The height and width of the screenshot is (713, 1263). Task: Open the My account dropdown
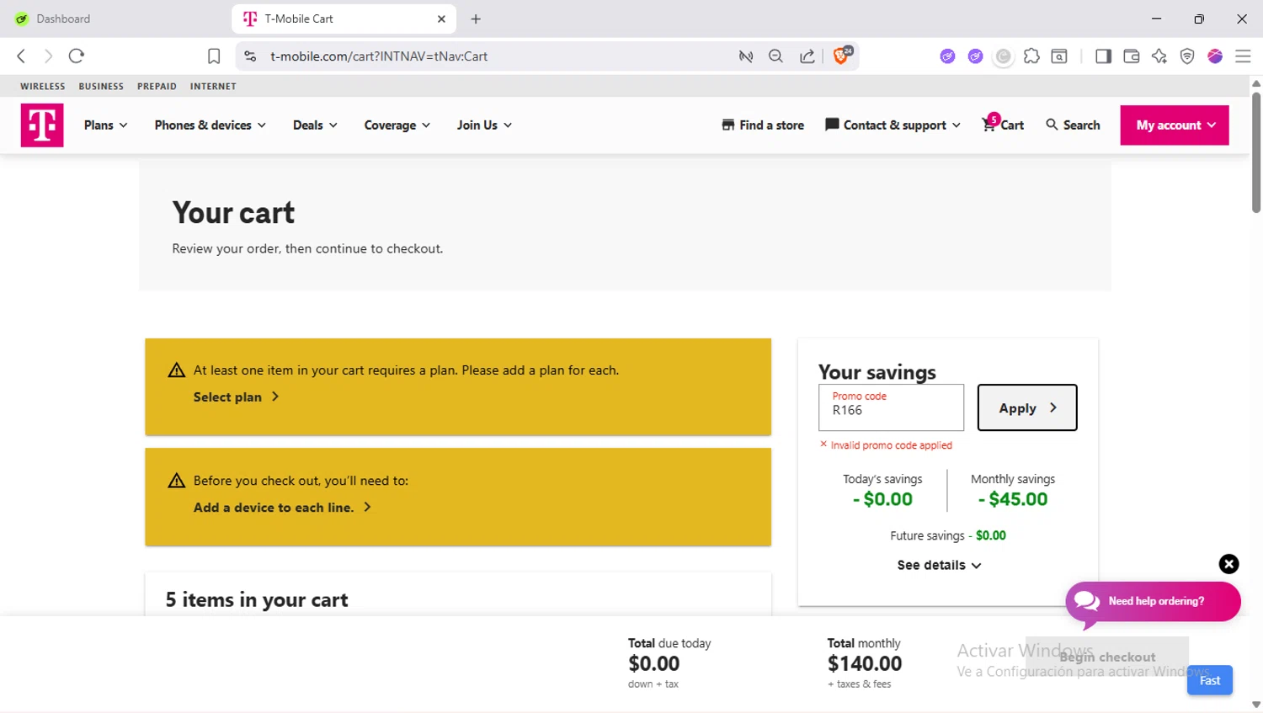1175,125
